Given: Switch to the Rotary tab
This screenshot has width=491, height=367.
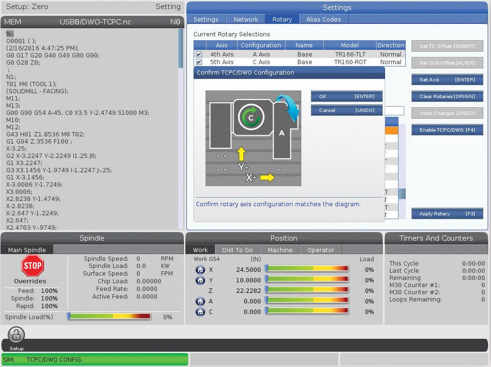Looking at the screenshot, I should 282,20.
